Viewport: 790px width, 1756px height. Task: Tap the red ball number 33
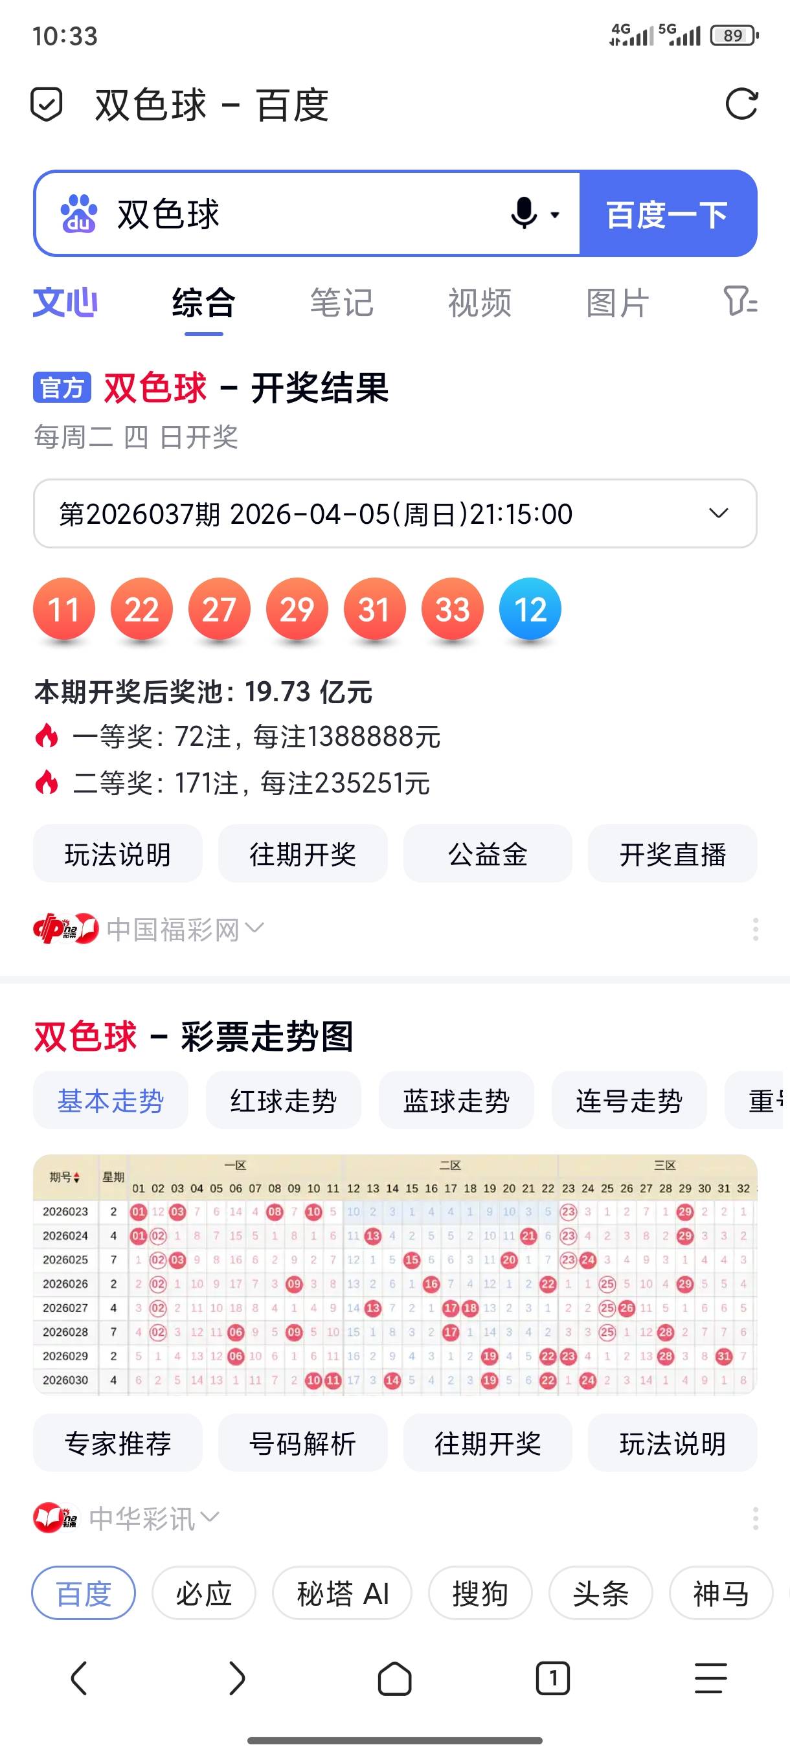pos(453,609)
